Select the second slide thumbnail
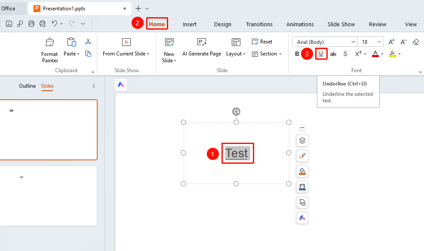 [x=48, y=196]
